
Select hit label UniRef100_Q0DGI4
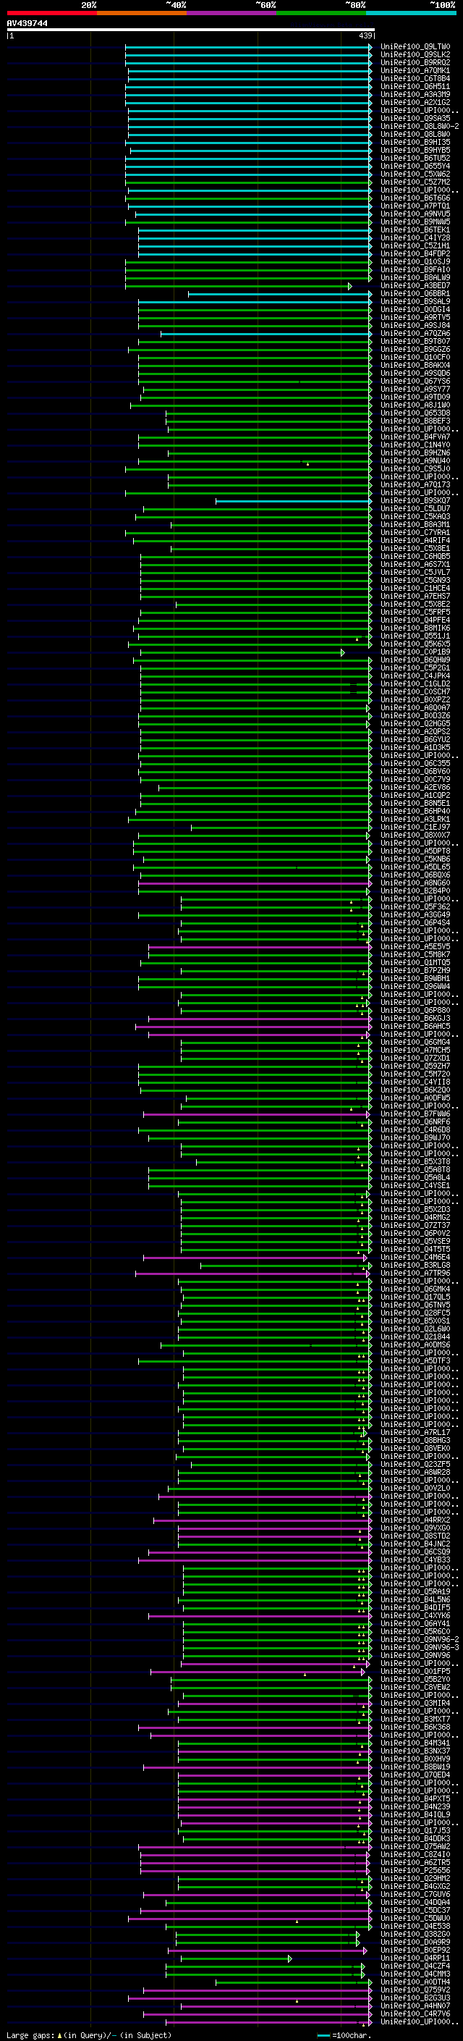415,310
